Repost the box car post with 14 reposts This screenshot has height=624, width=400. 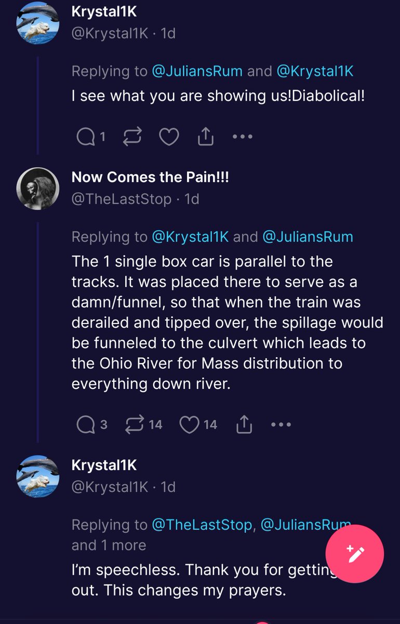click(x=135, y=425)
